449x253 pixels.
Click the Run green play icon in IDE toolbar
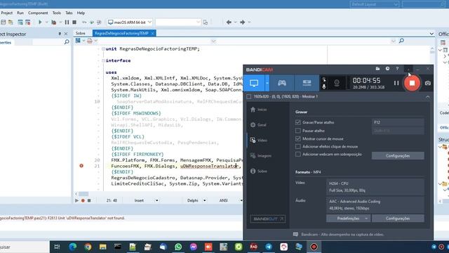pos(40,22)
